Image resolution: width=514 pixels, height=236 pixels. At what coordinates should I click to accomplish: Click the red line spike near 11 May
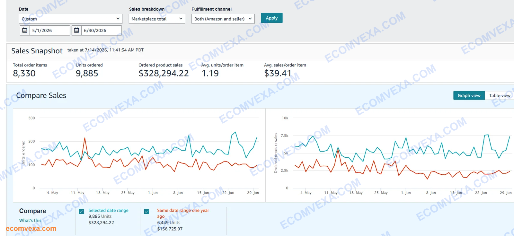[x=84, y=138]
